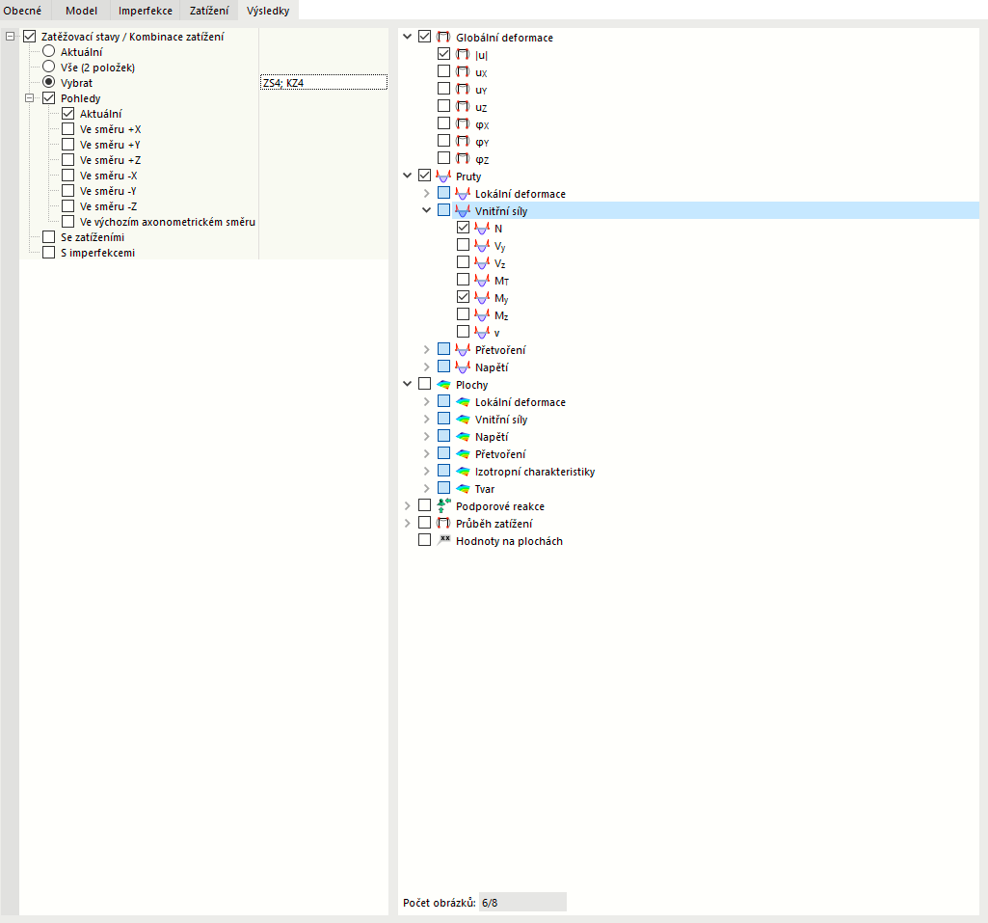Viewport: 988px width, 923px height.
Task: Click the ZS4; KZ4 selection field
Action: pos(324,83)
